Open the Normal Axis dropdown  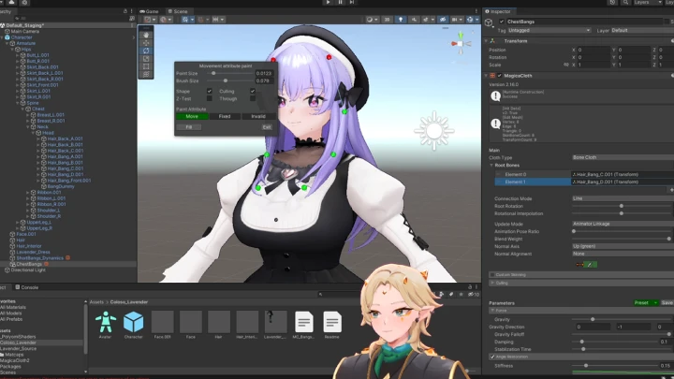click(623, 246)
